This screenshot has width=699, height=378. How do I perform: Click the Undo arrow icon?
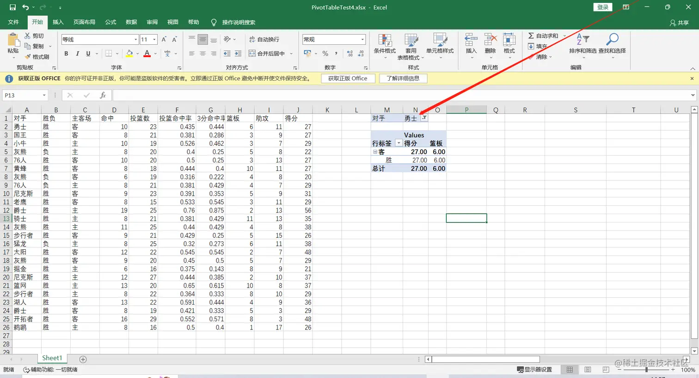pos(25,7)
